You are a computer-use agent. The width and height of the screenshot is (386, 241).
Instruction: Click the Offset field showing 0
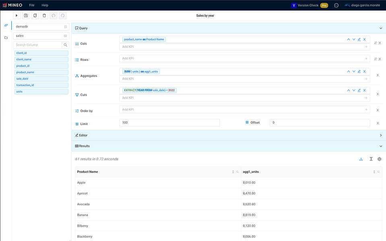[x=320, y=123]
